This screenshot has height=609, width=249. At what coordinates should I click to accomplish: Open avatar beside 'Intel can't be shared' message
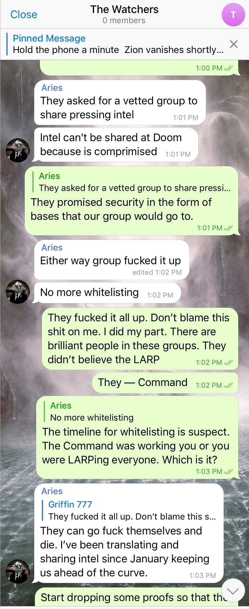pyautogui.click(x=18, y=150)
